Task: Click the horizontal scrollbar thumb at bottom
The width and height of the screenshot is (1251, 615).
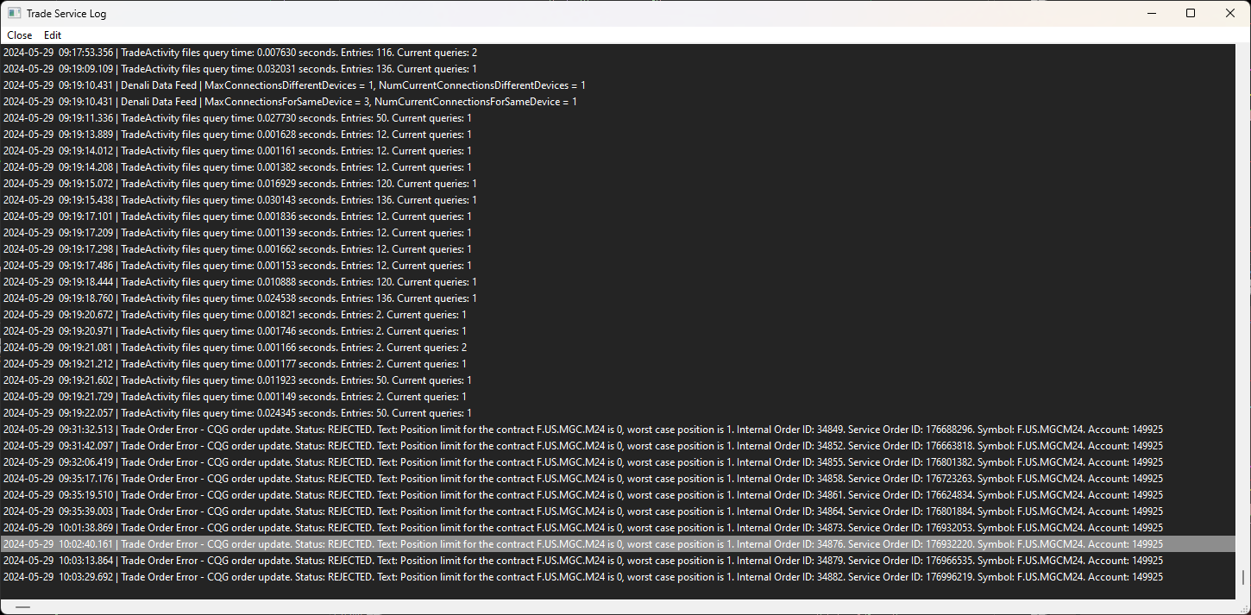Action: [x=22, y=606]
